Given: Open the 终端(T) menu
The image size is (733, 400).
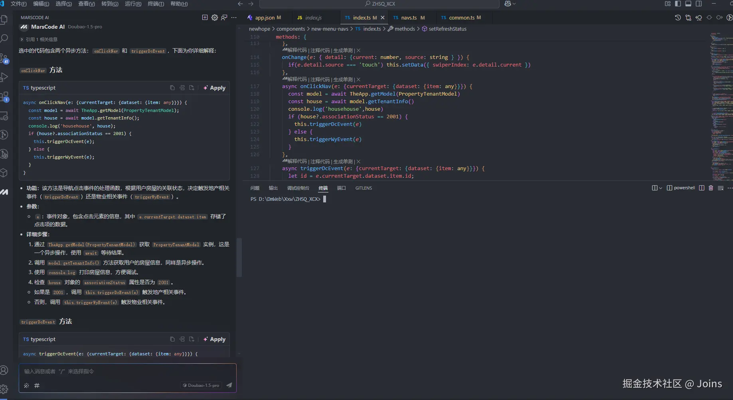Looking at the screenshot, I should pos(156,4).
